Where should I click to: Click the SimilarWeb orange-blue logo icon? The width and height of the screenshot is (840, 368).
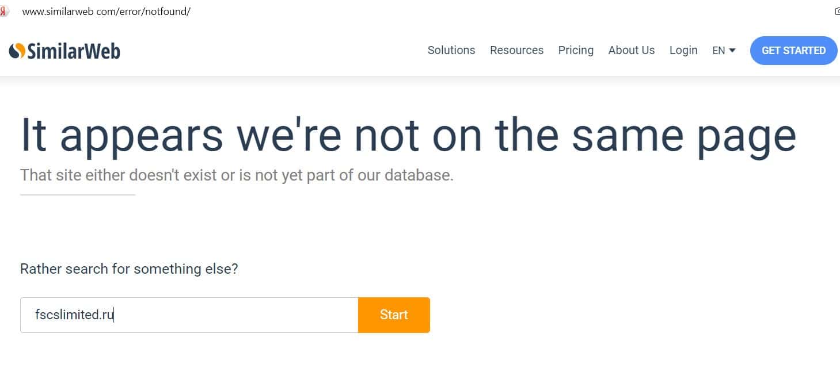pyautogui.click(x=17, y=51)
